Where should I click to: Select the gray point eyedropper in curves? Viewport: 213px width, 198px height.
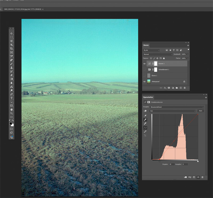tap(145, 120)
